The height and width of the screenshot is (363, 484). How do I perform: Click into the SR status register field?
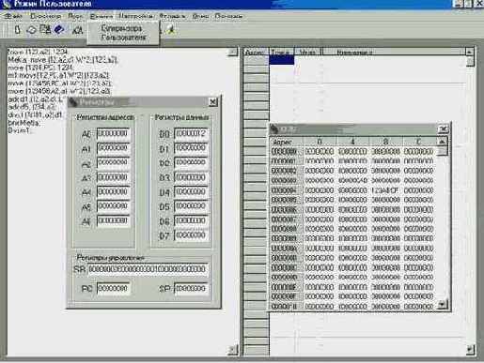click(x=148, y=269)
